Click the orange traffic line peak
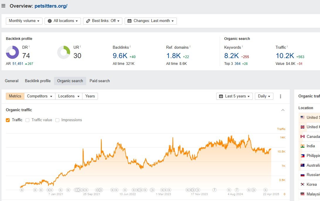320x201 pixels. (248, 135)
